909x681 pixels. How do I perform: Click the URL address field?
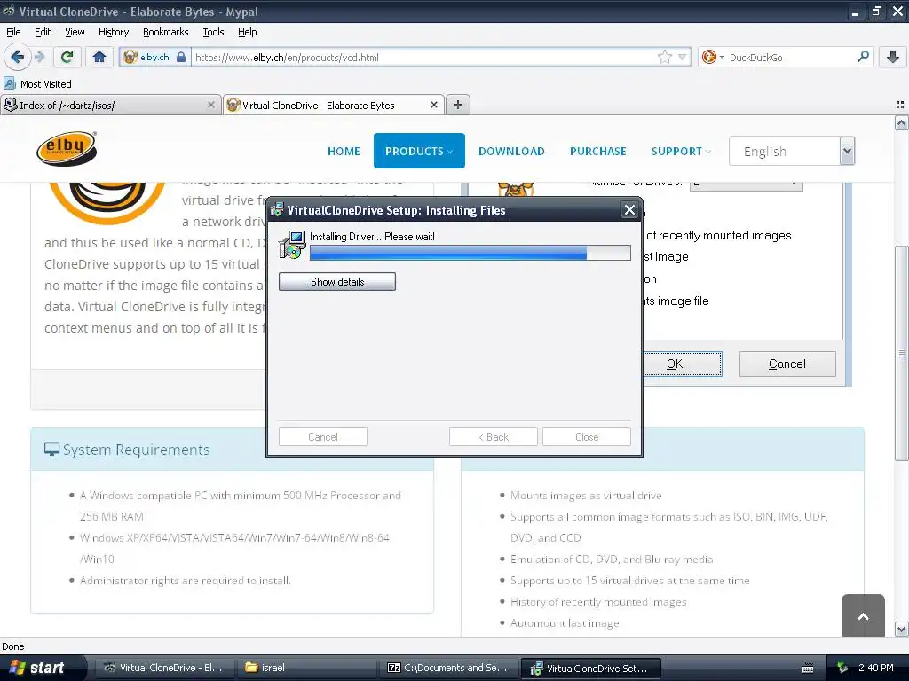(425, 57)
